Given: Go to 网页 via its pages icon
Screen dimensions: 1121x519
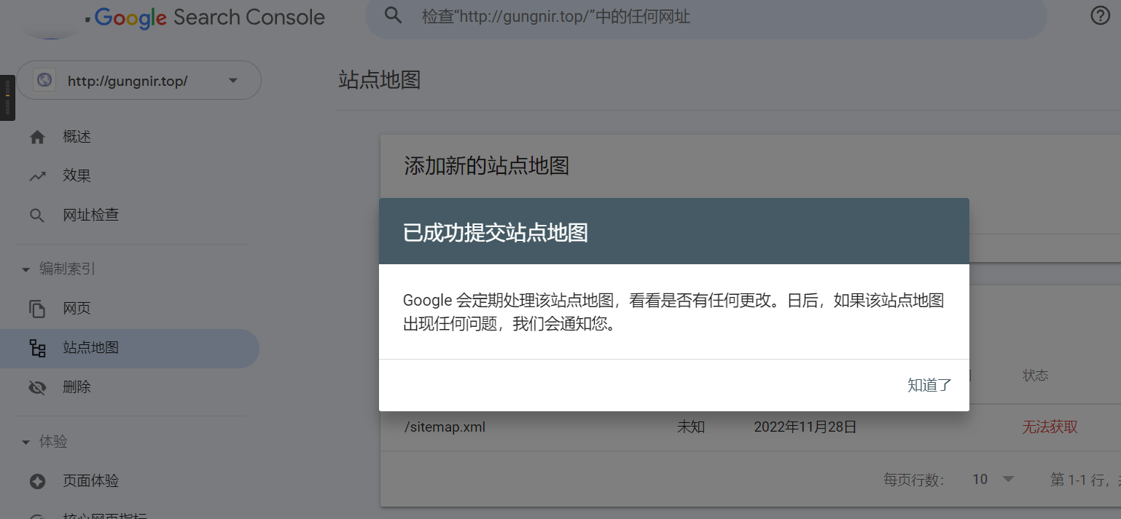Looking at the screenshot, I should [37, 309].
